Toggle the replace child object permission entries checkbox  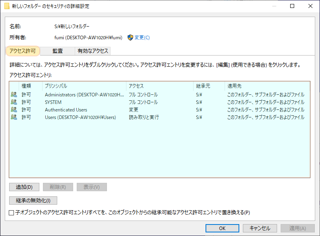click(12, 213)
